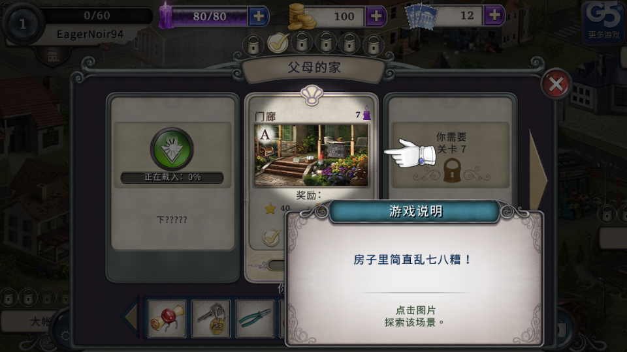Add more energy with candle plus button
The image size is (627, 352).
click(259, 16)
